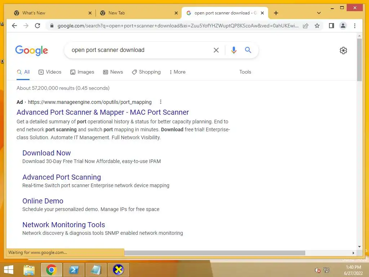Open the ad's three-dot options
Viewport: 369px width, 277px height.
160,102
